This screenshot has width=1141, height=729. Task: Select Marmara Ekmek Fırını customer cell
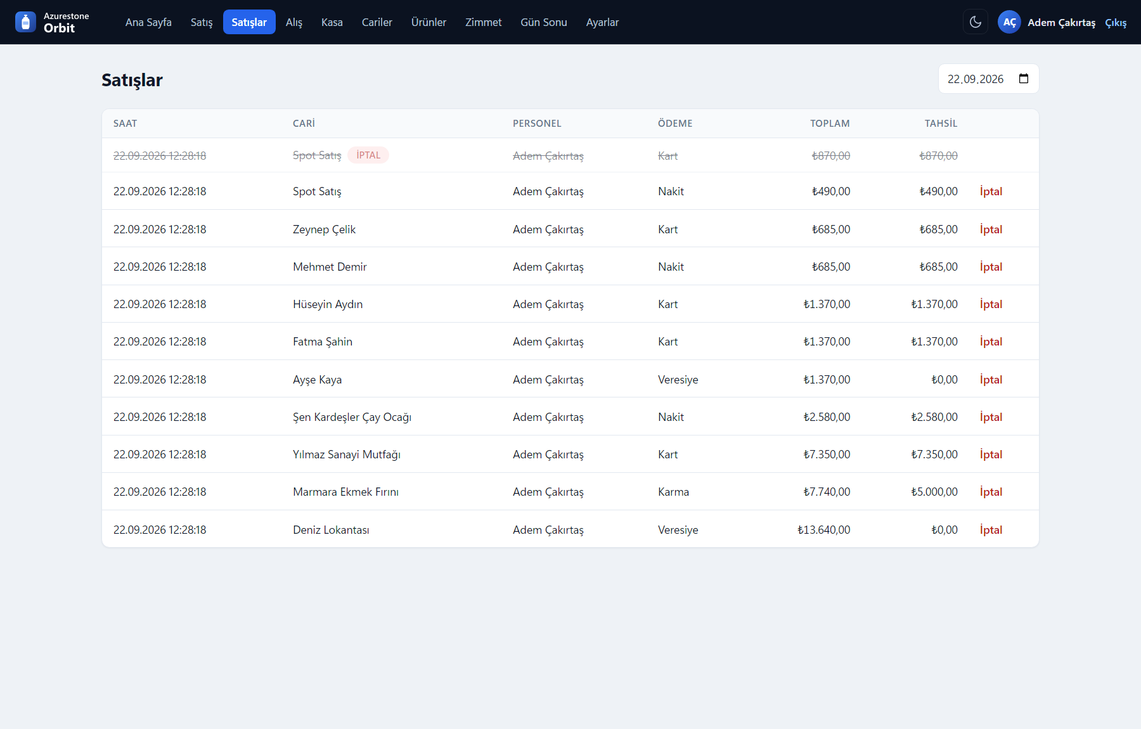[x=345, y=492]
